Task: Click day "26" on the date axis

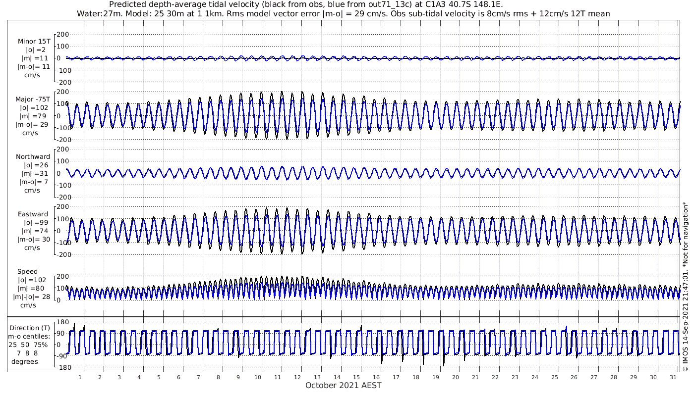Action: pyautogui.click(x=574, y=377)
